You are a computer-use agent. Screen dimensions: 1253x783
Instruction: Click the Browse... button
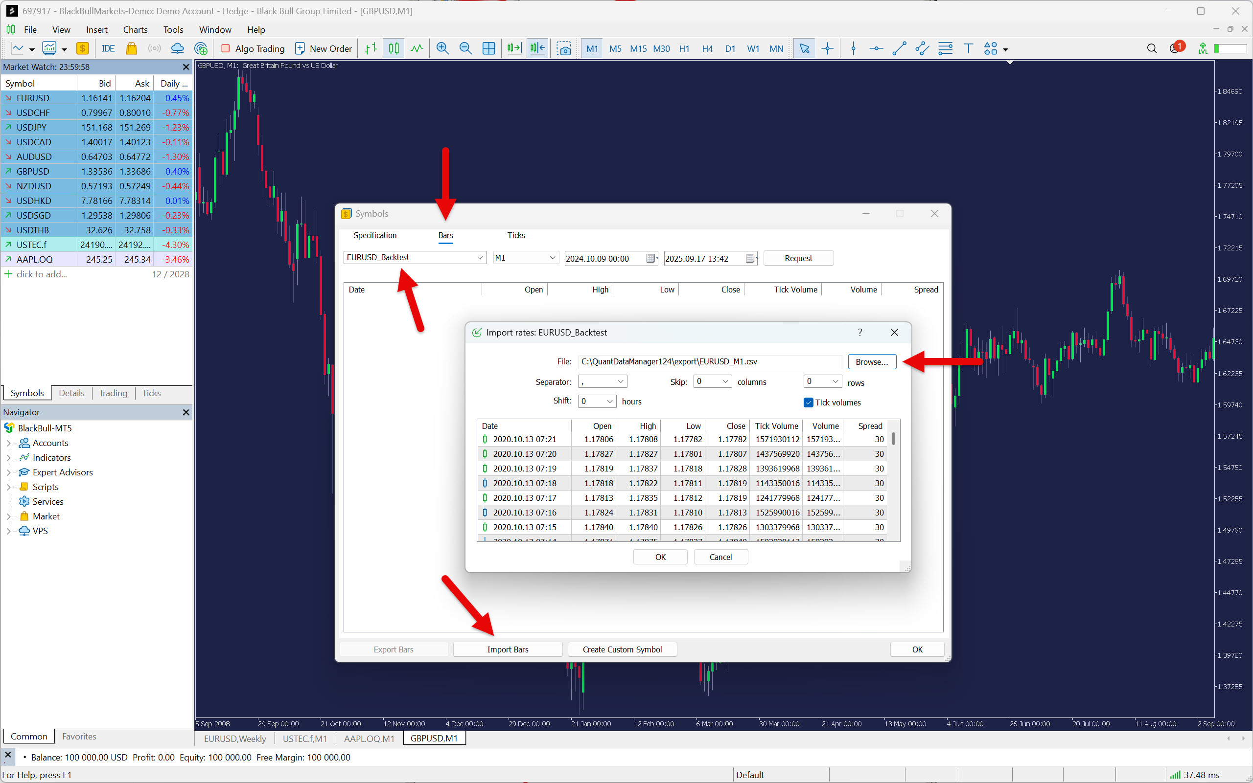click(872, 362)
